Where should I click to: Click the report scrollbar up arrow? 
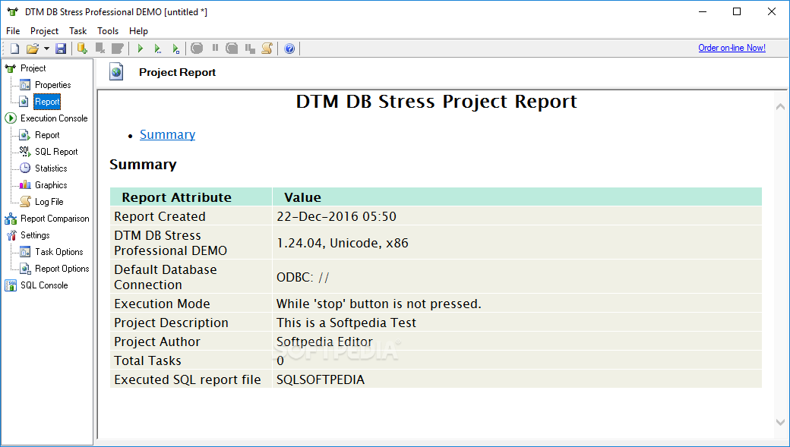pyautogui.click(x=780, y=106)
